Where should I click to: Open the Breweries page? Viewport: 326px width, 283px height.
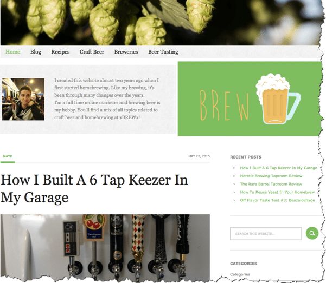coord(126,52)
